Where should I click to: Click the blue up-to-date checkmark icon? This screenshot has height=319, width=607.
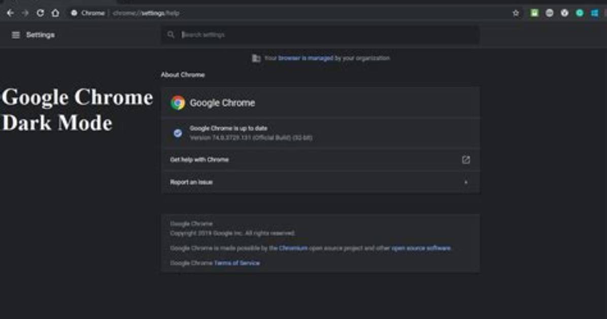coord(178,133)
